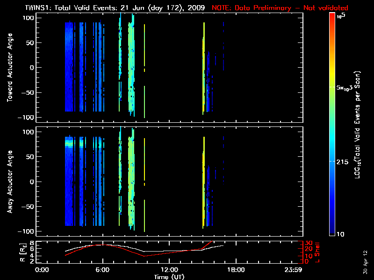Viewport: 374px width, 280px height.
Task: Click the 18:00 time tick label
Action: pos(236,270)
